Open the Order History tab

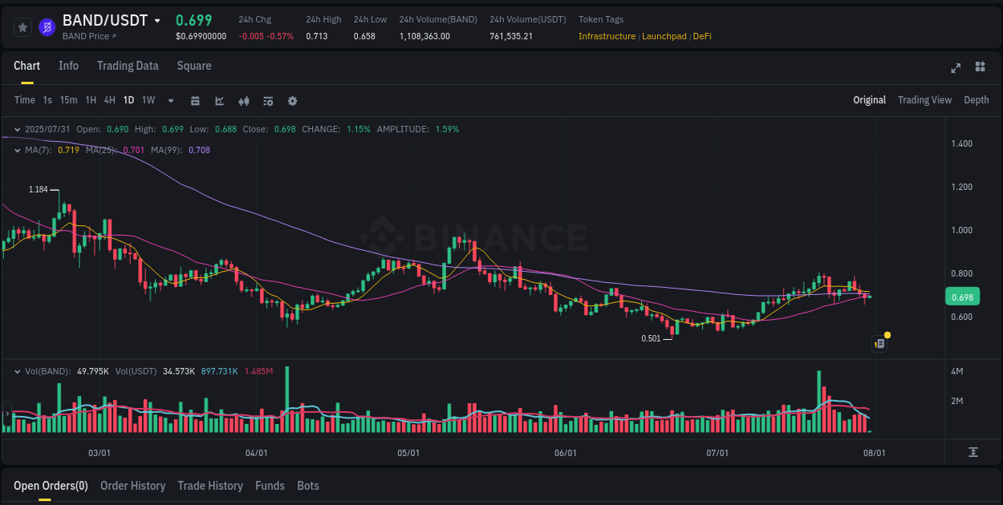132,485
